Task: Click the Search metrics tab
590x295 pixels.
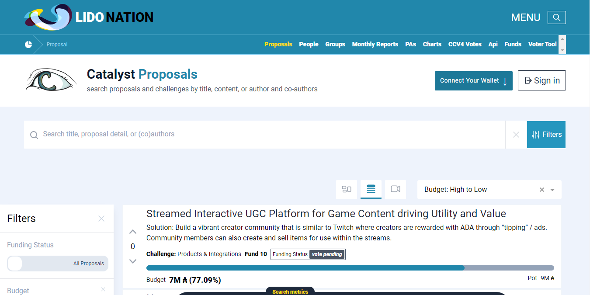Action: 290,292
